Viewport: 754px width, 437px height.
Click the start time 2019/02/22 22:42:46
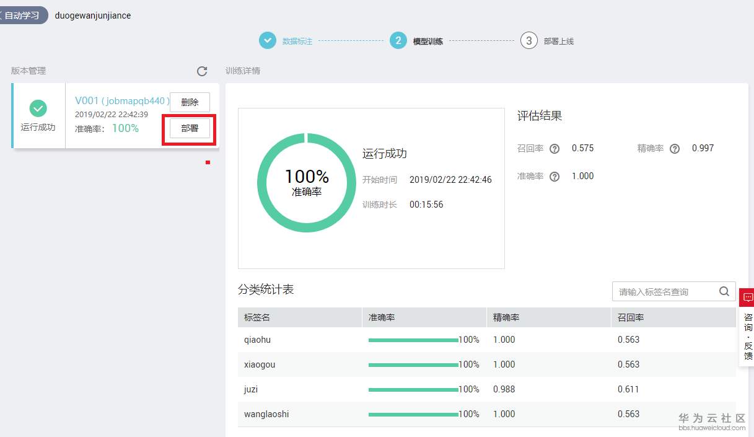click(x=450, y=180)
